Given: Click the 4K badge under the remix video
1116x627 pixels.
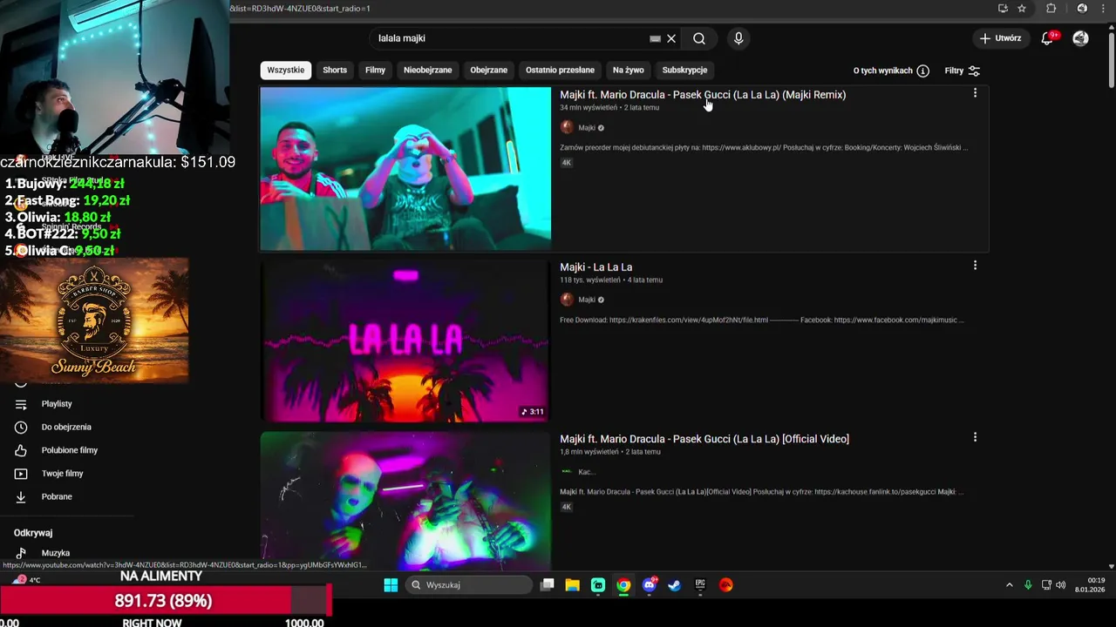Looking at the screenshot, I should (566, 163).
